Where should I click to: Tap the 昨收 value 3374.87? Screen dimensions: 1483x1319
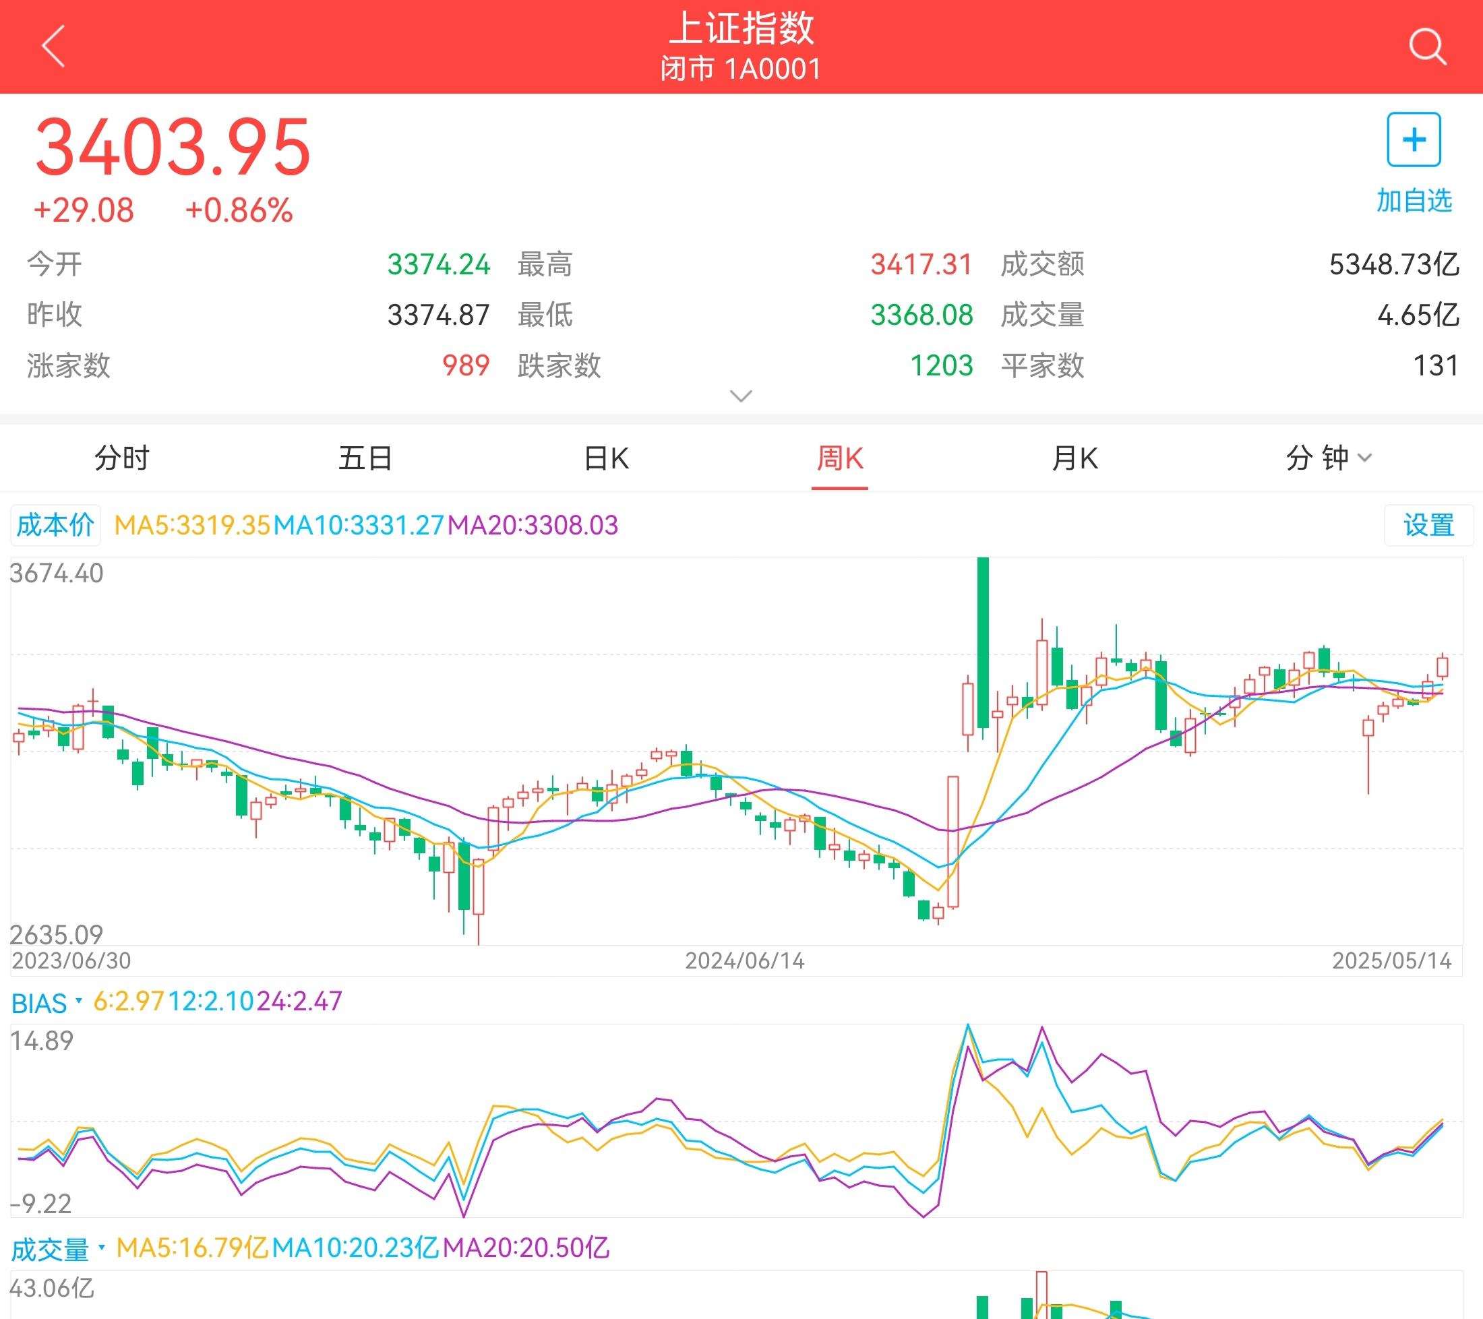point(438,315)
